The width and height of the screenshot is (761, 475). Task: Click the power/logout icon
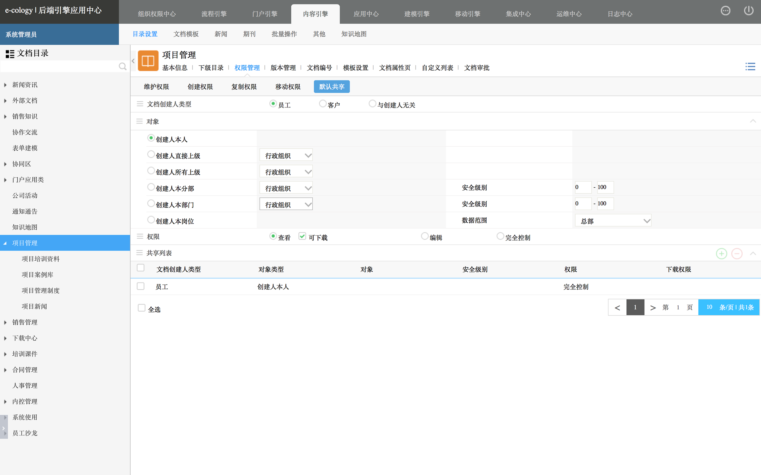coord(749,11)
